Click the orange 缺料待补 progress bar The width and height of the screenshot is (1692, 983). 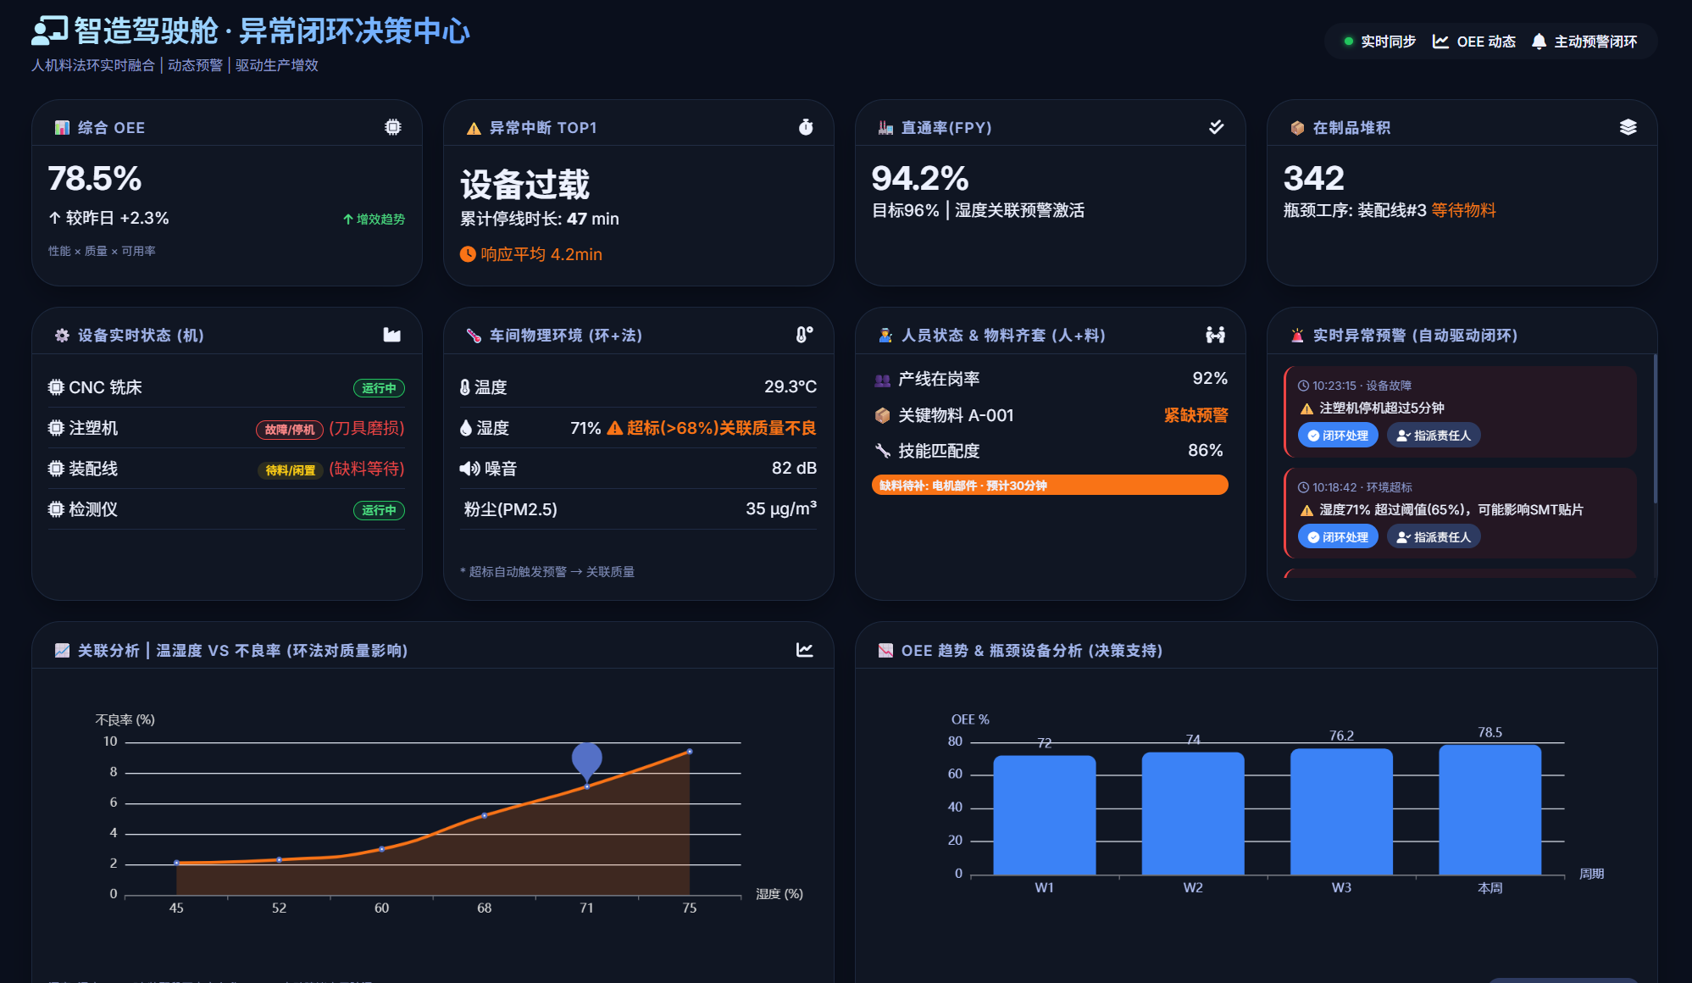(1049, 486)
